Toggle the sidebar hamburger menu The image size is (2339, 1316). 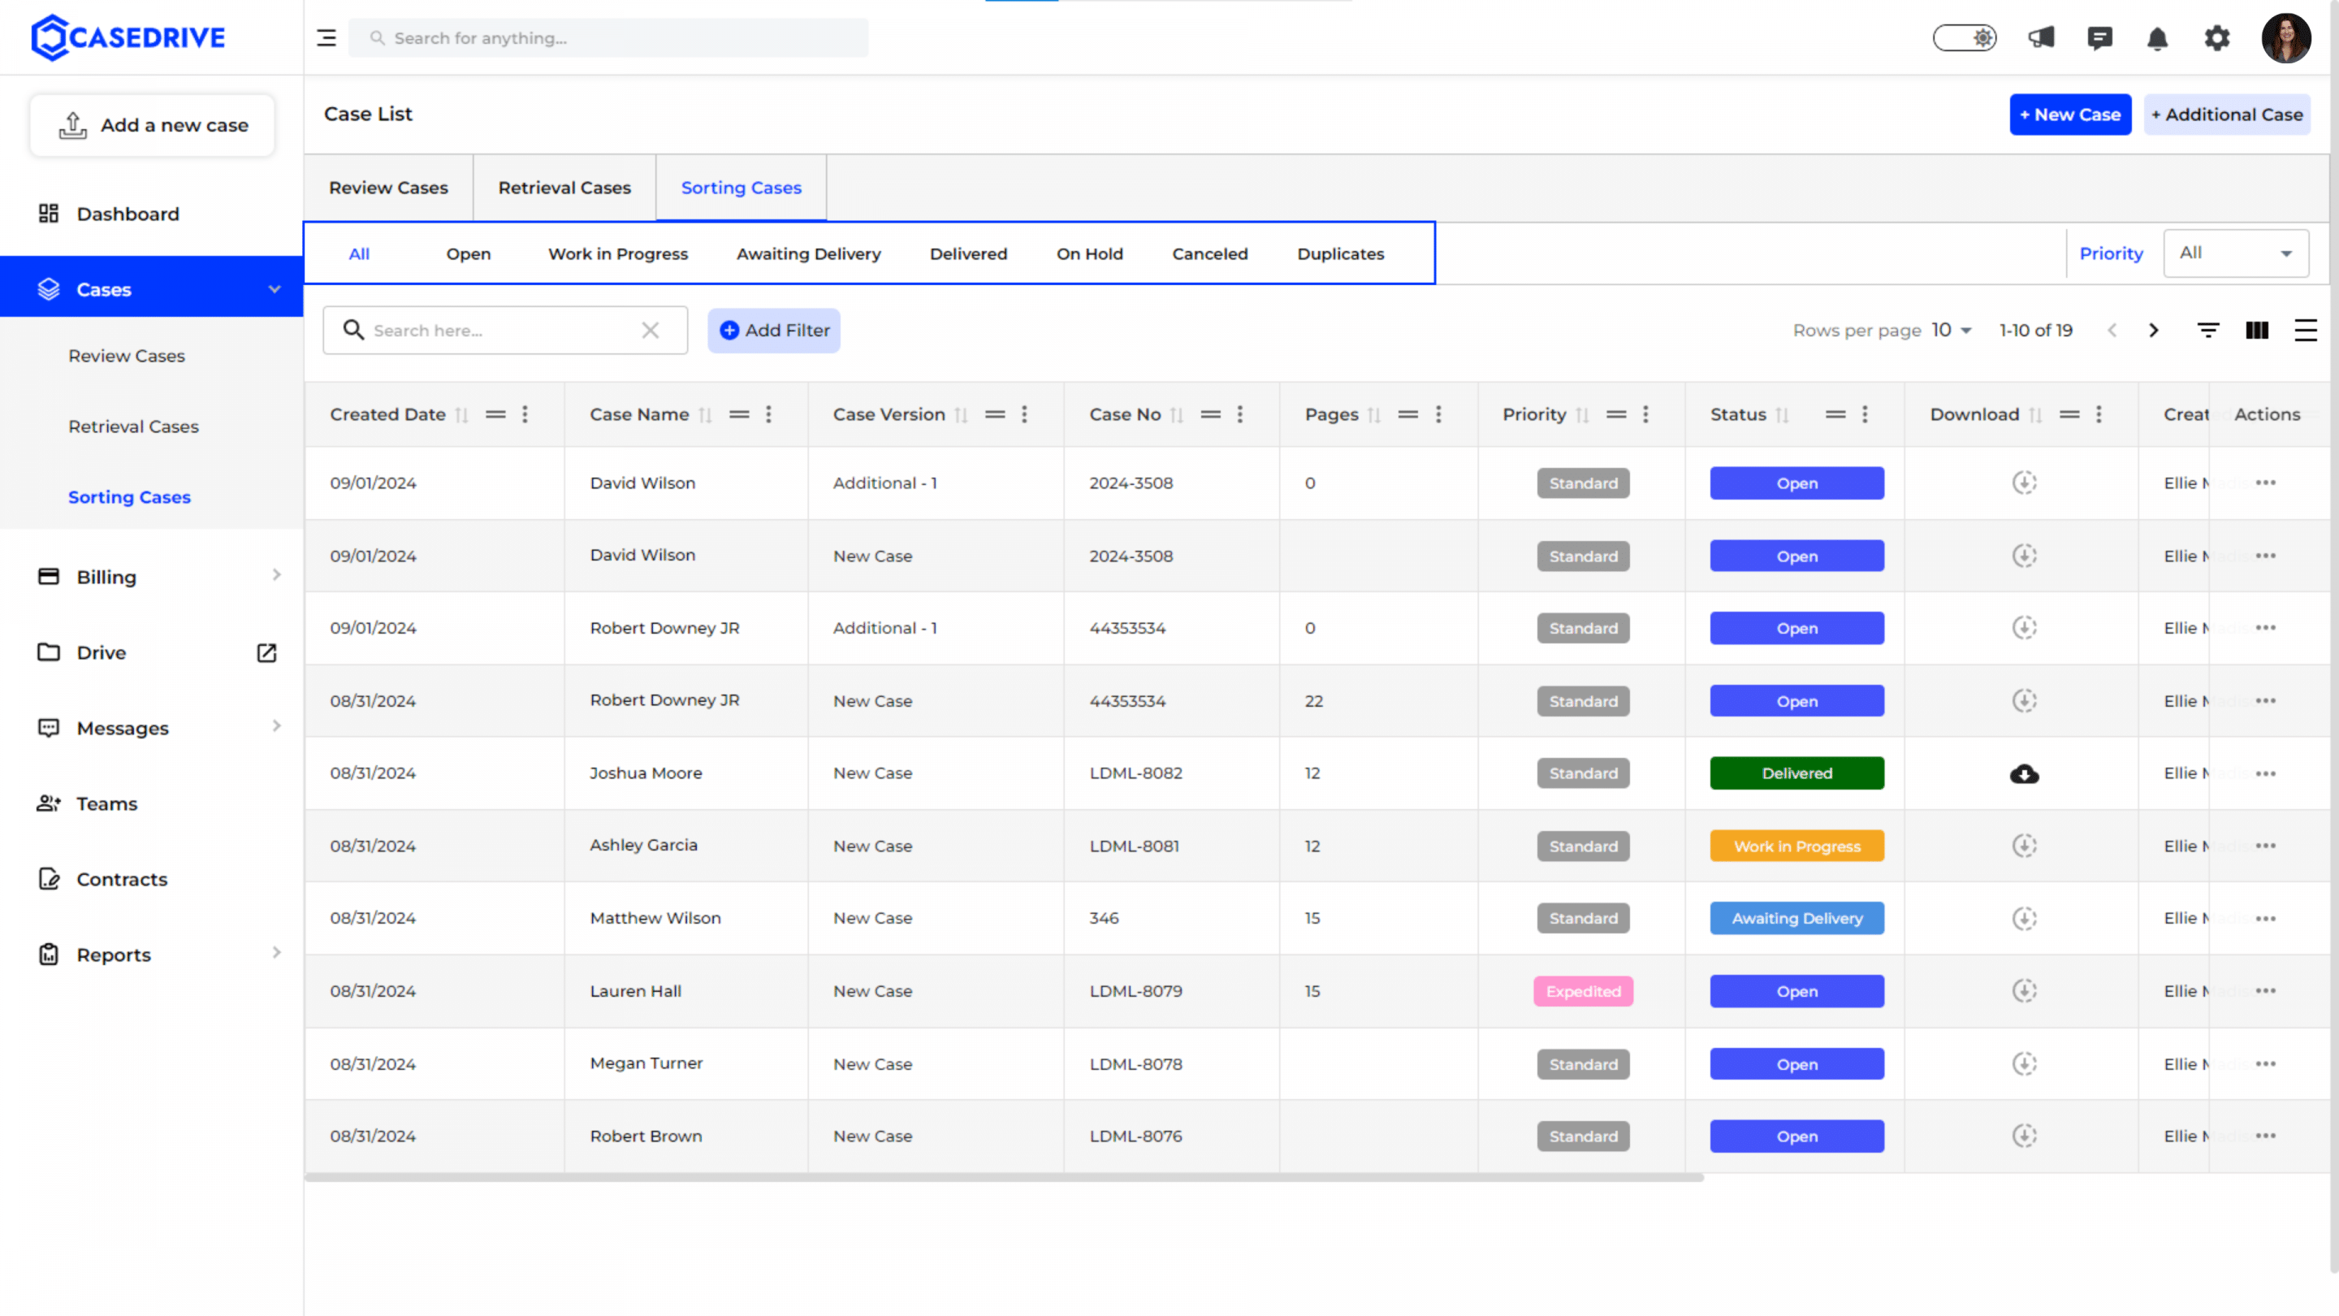[326, 38]
